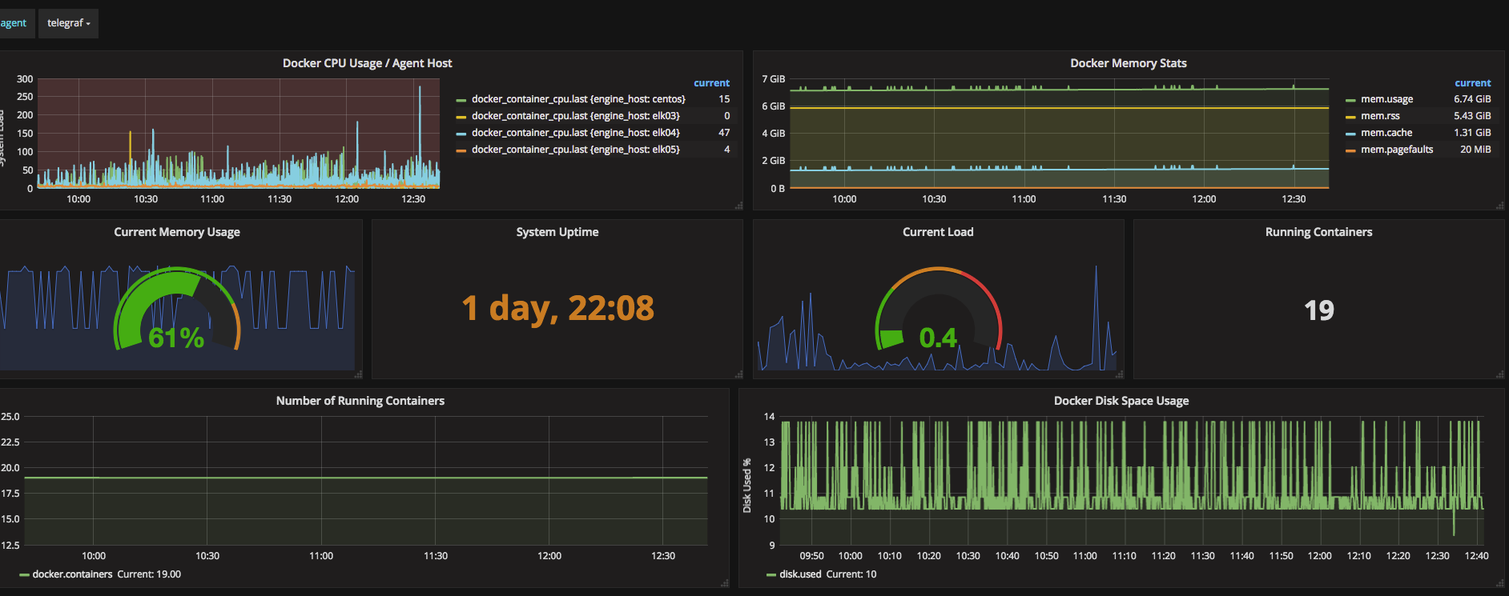Toggle mem.cache series in legend
The height and width of the screenshot is (596, 1509).
pos(1386,133)
